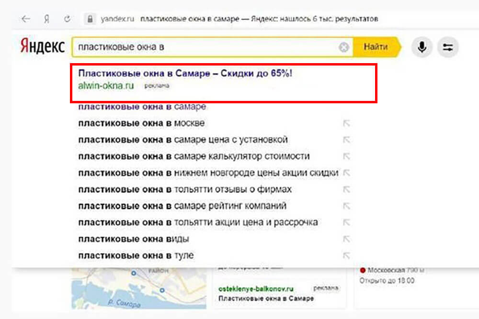The image size is (479, 319).
Task: Select suggestion 'пластиковые окна в самаре цена с установкой'
Action: tap(183, 140)
